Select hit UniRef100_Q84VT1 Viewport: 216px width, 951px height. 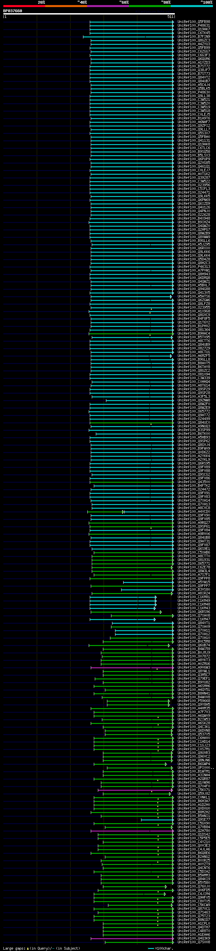click(x=194, y=623)
